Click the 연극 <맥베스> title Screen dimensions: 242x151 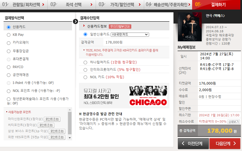(215, 16)
